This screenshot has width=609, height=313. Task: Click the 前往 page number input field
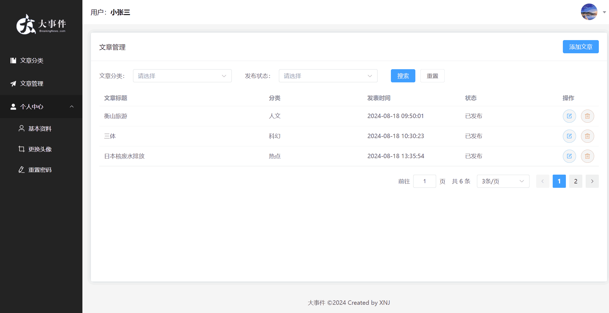click(424, 181)
